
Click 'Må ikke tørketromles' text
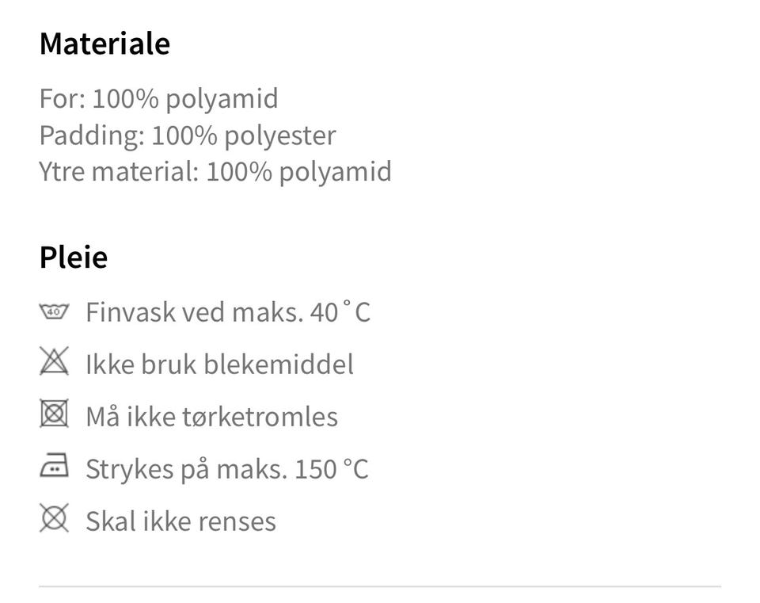[211, 417]
